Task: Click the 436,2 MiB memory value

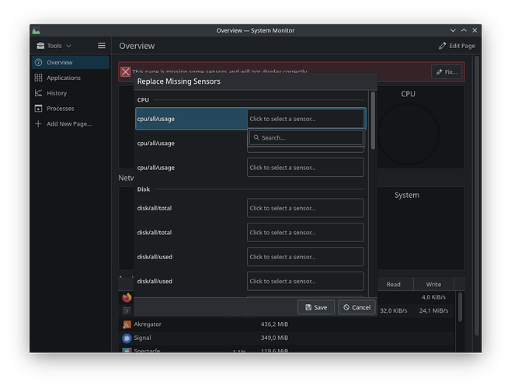Action: [x=274, y=324]
